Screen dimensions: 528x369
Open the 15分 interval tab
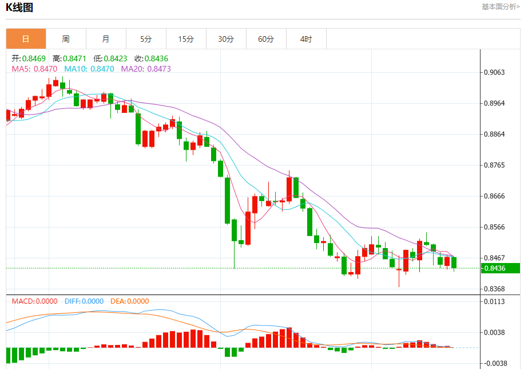[x=186, y=39]
